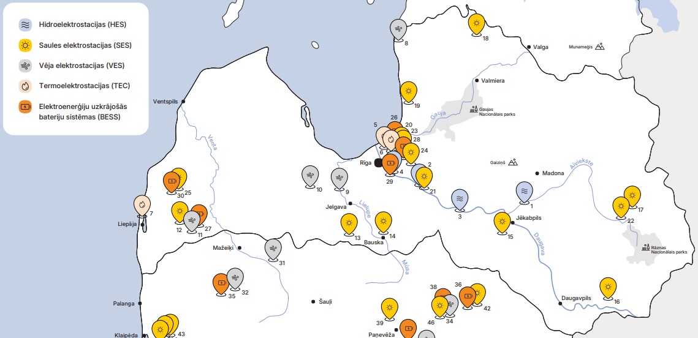Image resolution: width=698 pixels, height=338 pixels.
Task: Click the 'Jēkabpils' city label
Action: coord(528,218)
